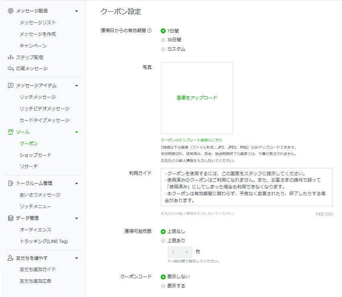Collapse the 友だちを増やす section arrow

tap(76, 258)
